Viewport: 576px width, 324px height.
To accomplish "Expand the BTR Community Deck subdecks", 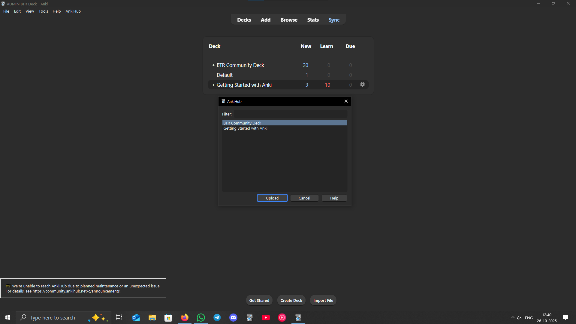I will click(x=213, y=65).
